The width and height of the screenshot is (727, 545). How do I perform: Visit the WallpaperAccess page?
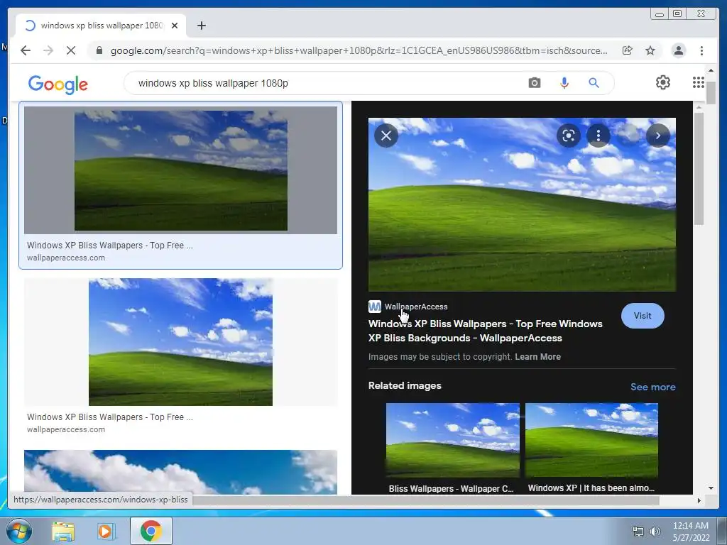coord(643,316)
